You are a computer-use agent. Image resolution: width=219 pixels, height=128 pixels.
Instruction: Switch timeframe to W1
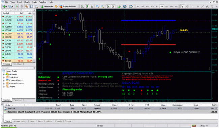[x=171, y=6]
